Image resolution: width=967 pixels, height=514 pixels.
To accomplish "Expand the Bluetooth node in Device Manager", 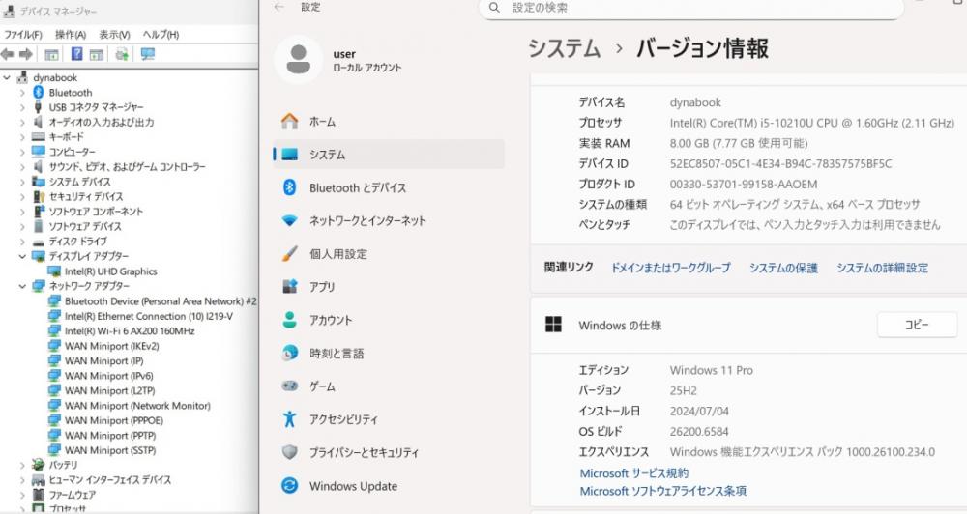I will pos(22,93).
